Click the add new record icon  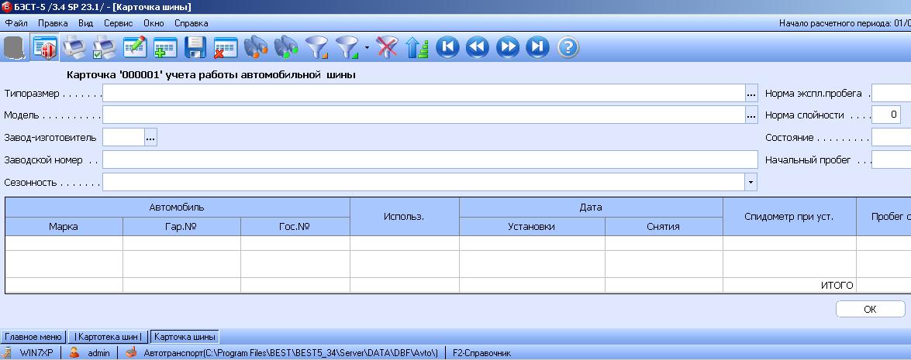[164, 48]
